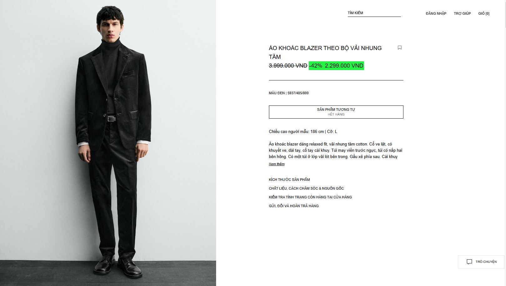The width and height of the screenshot is (506, 286).
Task: Open the Giỏ [0] shopping cart
Action: tap(483, 13)
